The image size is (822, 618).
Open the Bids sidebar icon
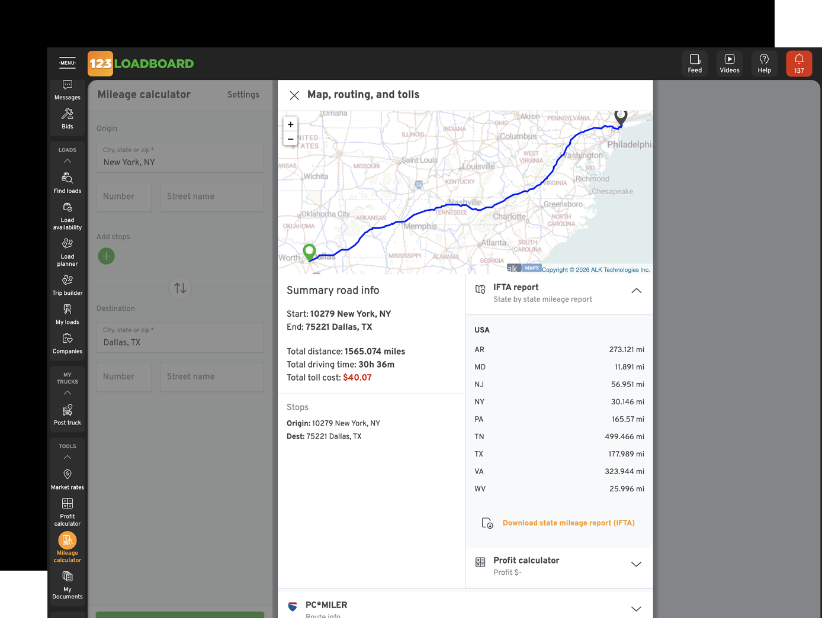[68, 118]
